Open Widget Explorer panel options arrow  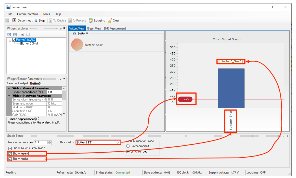tap(61, 29)
